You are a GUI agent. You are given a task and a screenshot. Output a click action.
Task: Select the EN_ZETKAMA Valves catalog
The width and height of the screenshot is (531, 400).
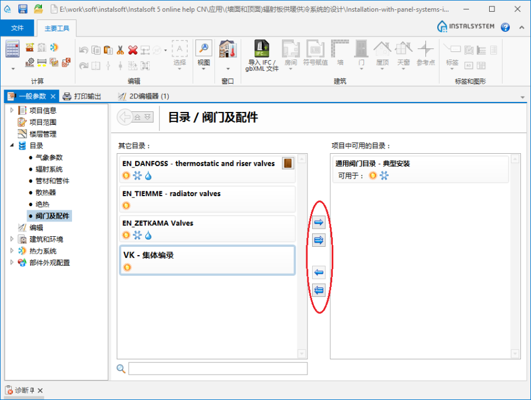[x=207, y=229]
